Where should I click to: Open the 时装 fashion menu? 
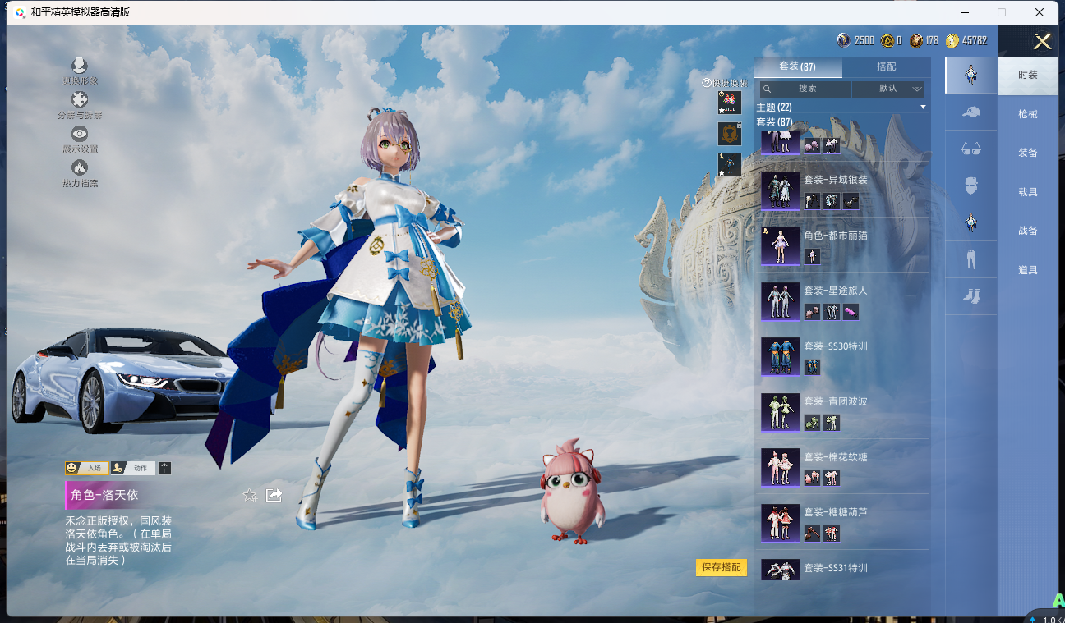tap(1027, 75)
